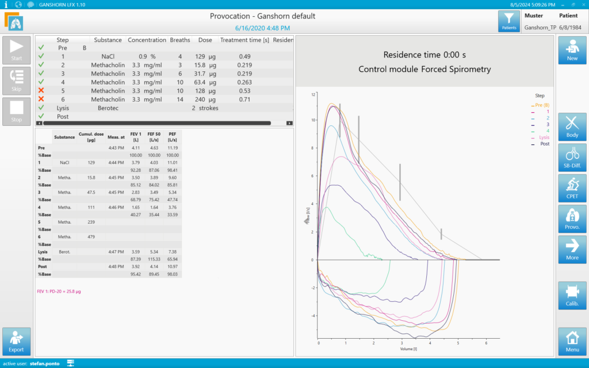Click the Treatment time [s] column header
Viewport: 589px width, 368px height.
(244, 40)
